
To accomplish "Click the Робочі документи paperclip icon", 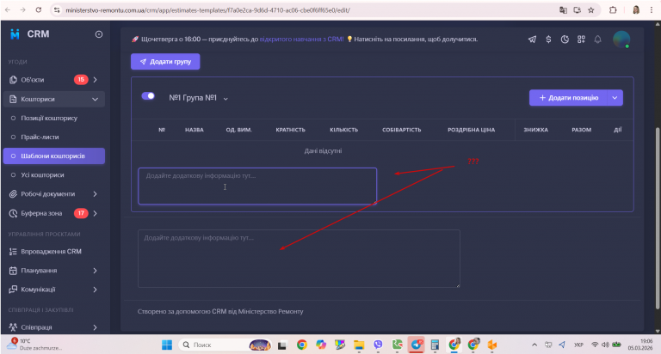I will tap(13, 193).
